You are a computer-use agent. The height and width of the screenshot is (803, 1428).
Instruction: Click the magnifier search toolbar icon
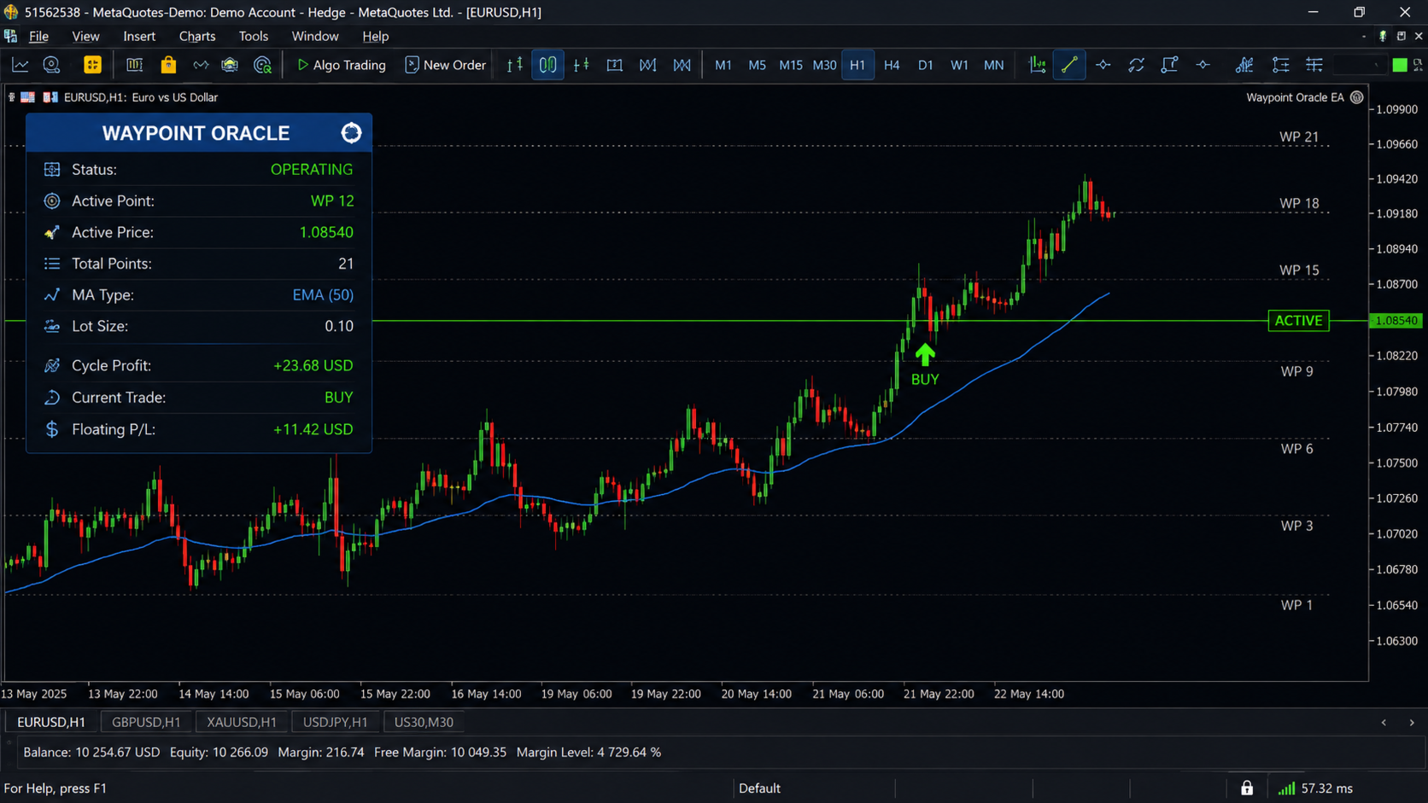(x=263, y=65)
